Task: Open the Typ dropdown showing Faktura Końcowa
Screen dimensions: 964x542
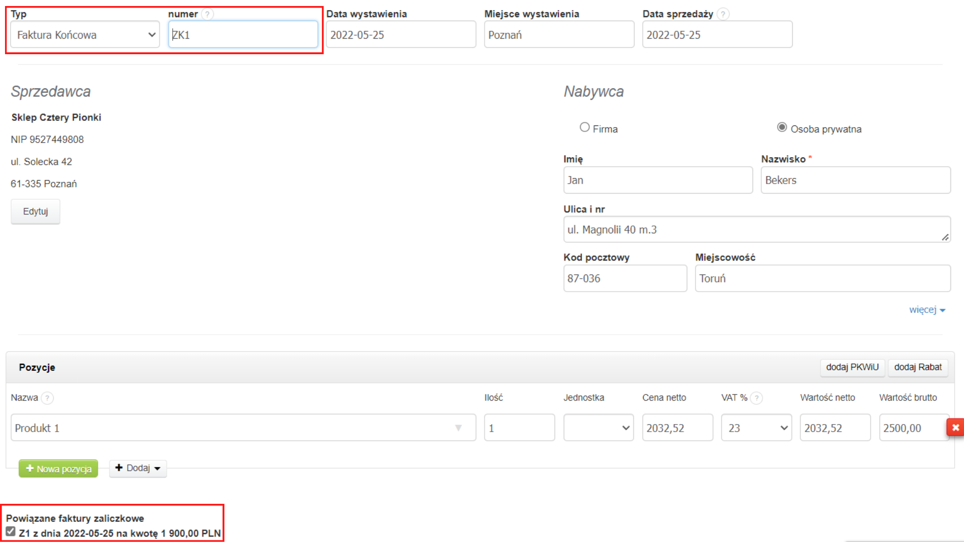Action: (85, 35)
